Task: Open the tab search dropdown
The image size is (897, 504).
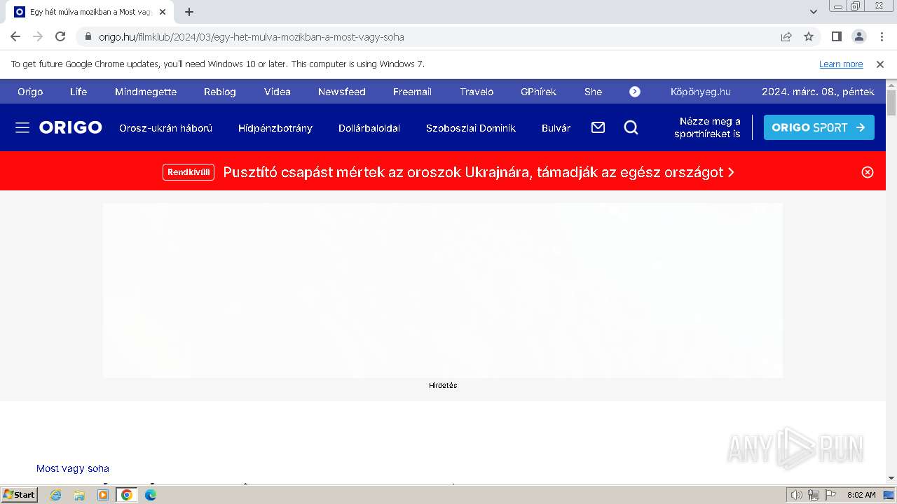Action: (814, 12)
